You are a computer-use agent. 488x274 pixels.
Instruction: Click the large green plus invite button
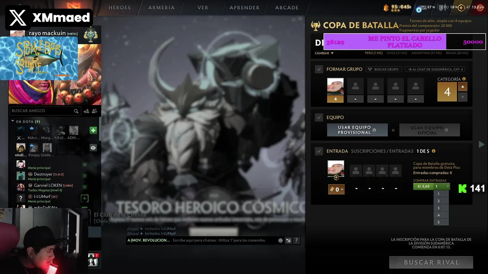(93, 131)
